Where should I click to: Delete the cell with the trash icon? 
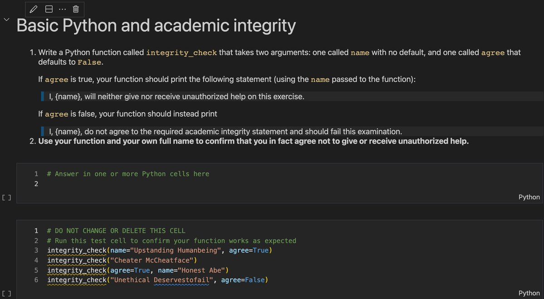point(76,9)
